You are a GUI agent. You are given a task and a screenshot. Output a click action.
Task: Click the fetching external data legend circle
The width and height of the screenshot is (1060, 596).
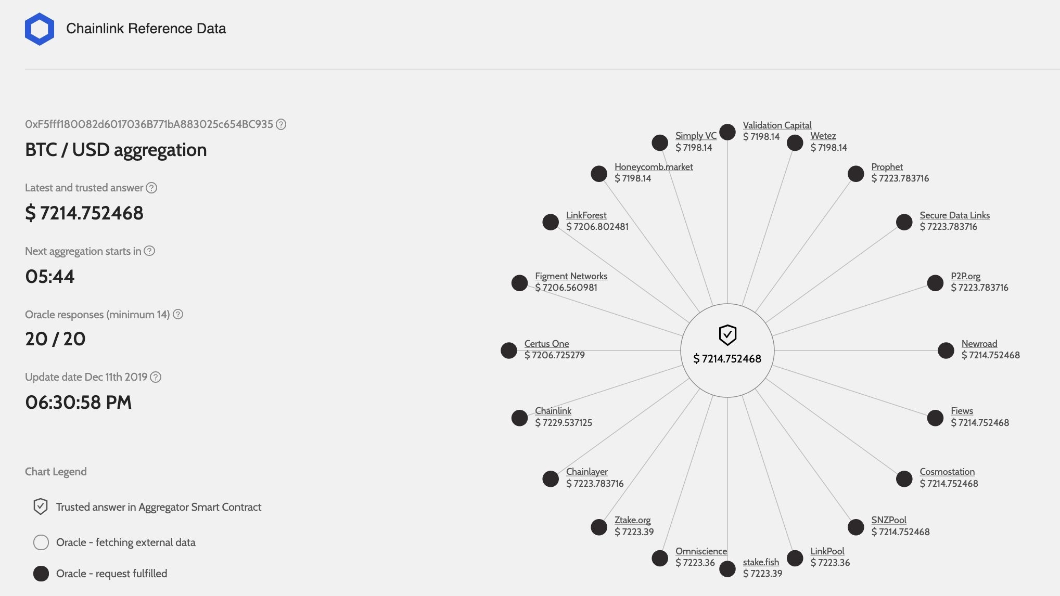point(40,542)
